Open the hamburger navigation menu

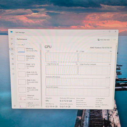tap(12, 39)
